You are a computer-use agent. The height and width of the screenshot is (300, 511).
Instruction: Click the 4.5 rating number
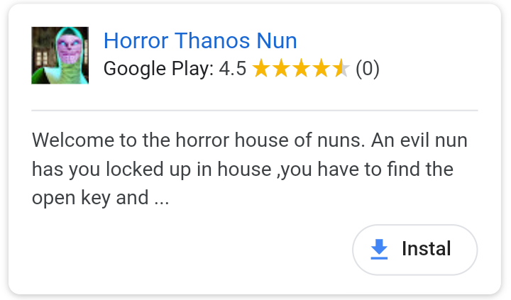pos(232,69)
